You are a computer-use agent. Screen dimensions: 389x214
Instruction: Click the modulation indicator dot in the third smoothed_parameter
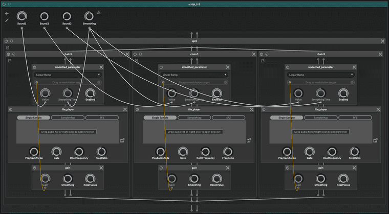pyautogui.click(x=352, y=82)
